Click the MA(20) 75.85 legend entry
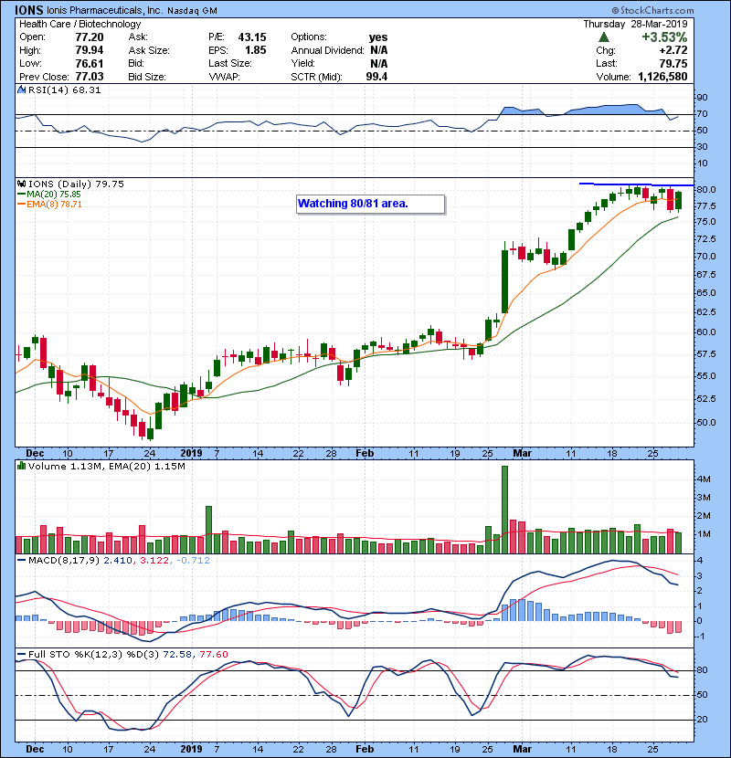 [x=48, y=195]
